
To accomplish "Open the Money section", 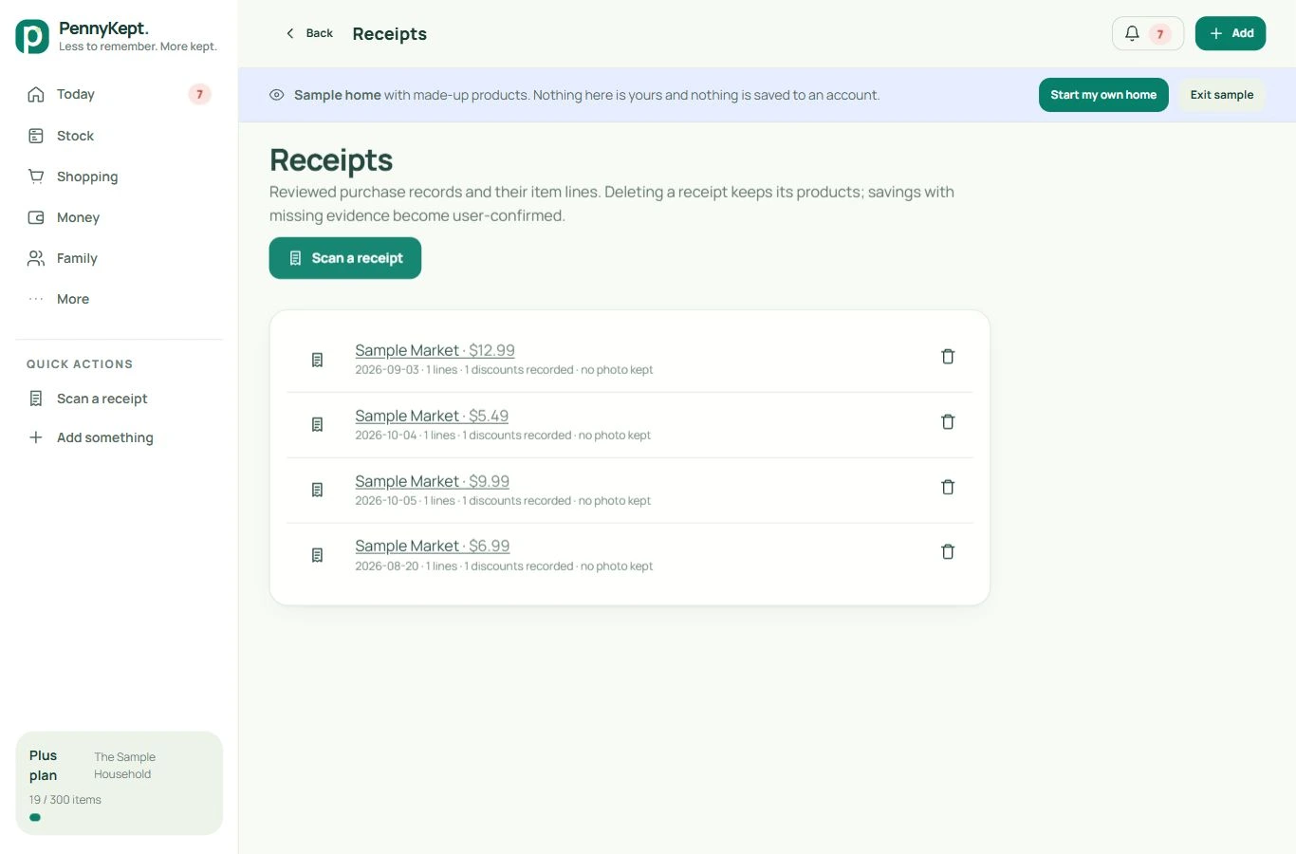I will 120,217.
